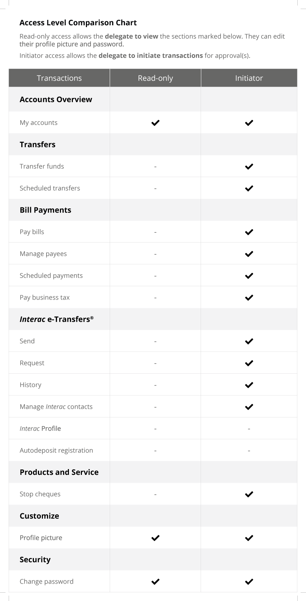Click the Initiator checkmark for Scheduled transfers
The height and width of the screenshot is (601, 306).
pos(249,188)
